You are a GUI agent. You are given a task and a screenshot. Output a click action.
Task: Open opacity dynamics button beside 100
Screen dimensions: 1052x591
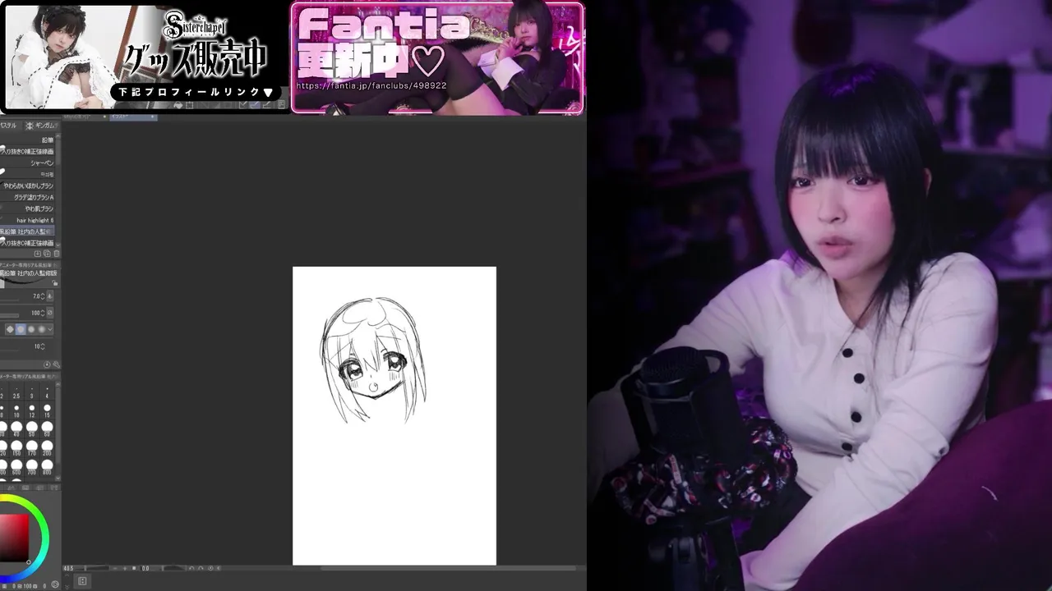coord(50,313)
